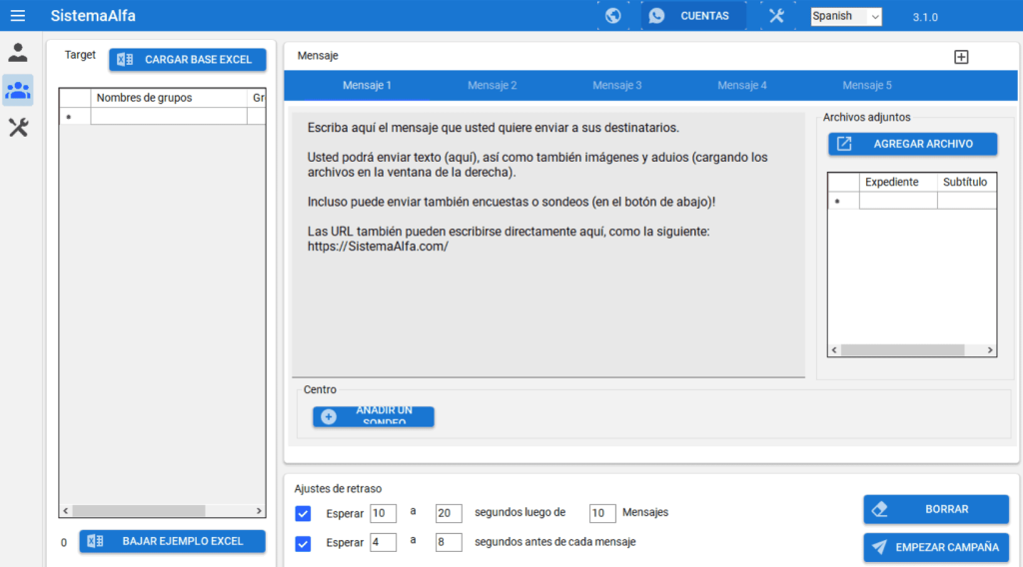
Task: Click the attachments table horizontal scrollbar thumb
Action: 902,350
